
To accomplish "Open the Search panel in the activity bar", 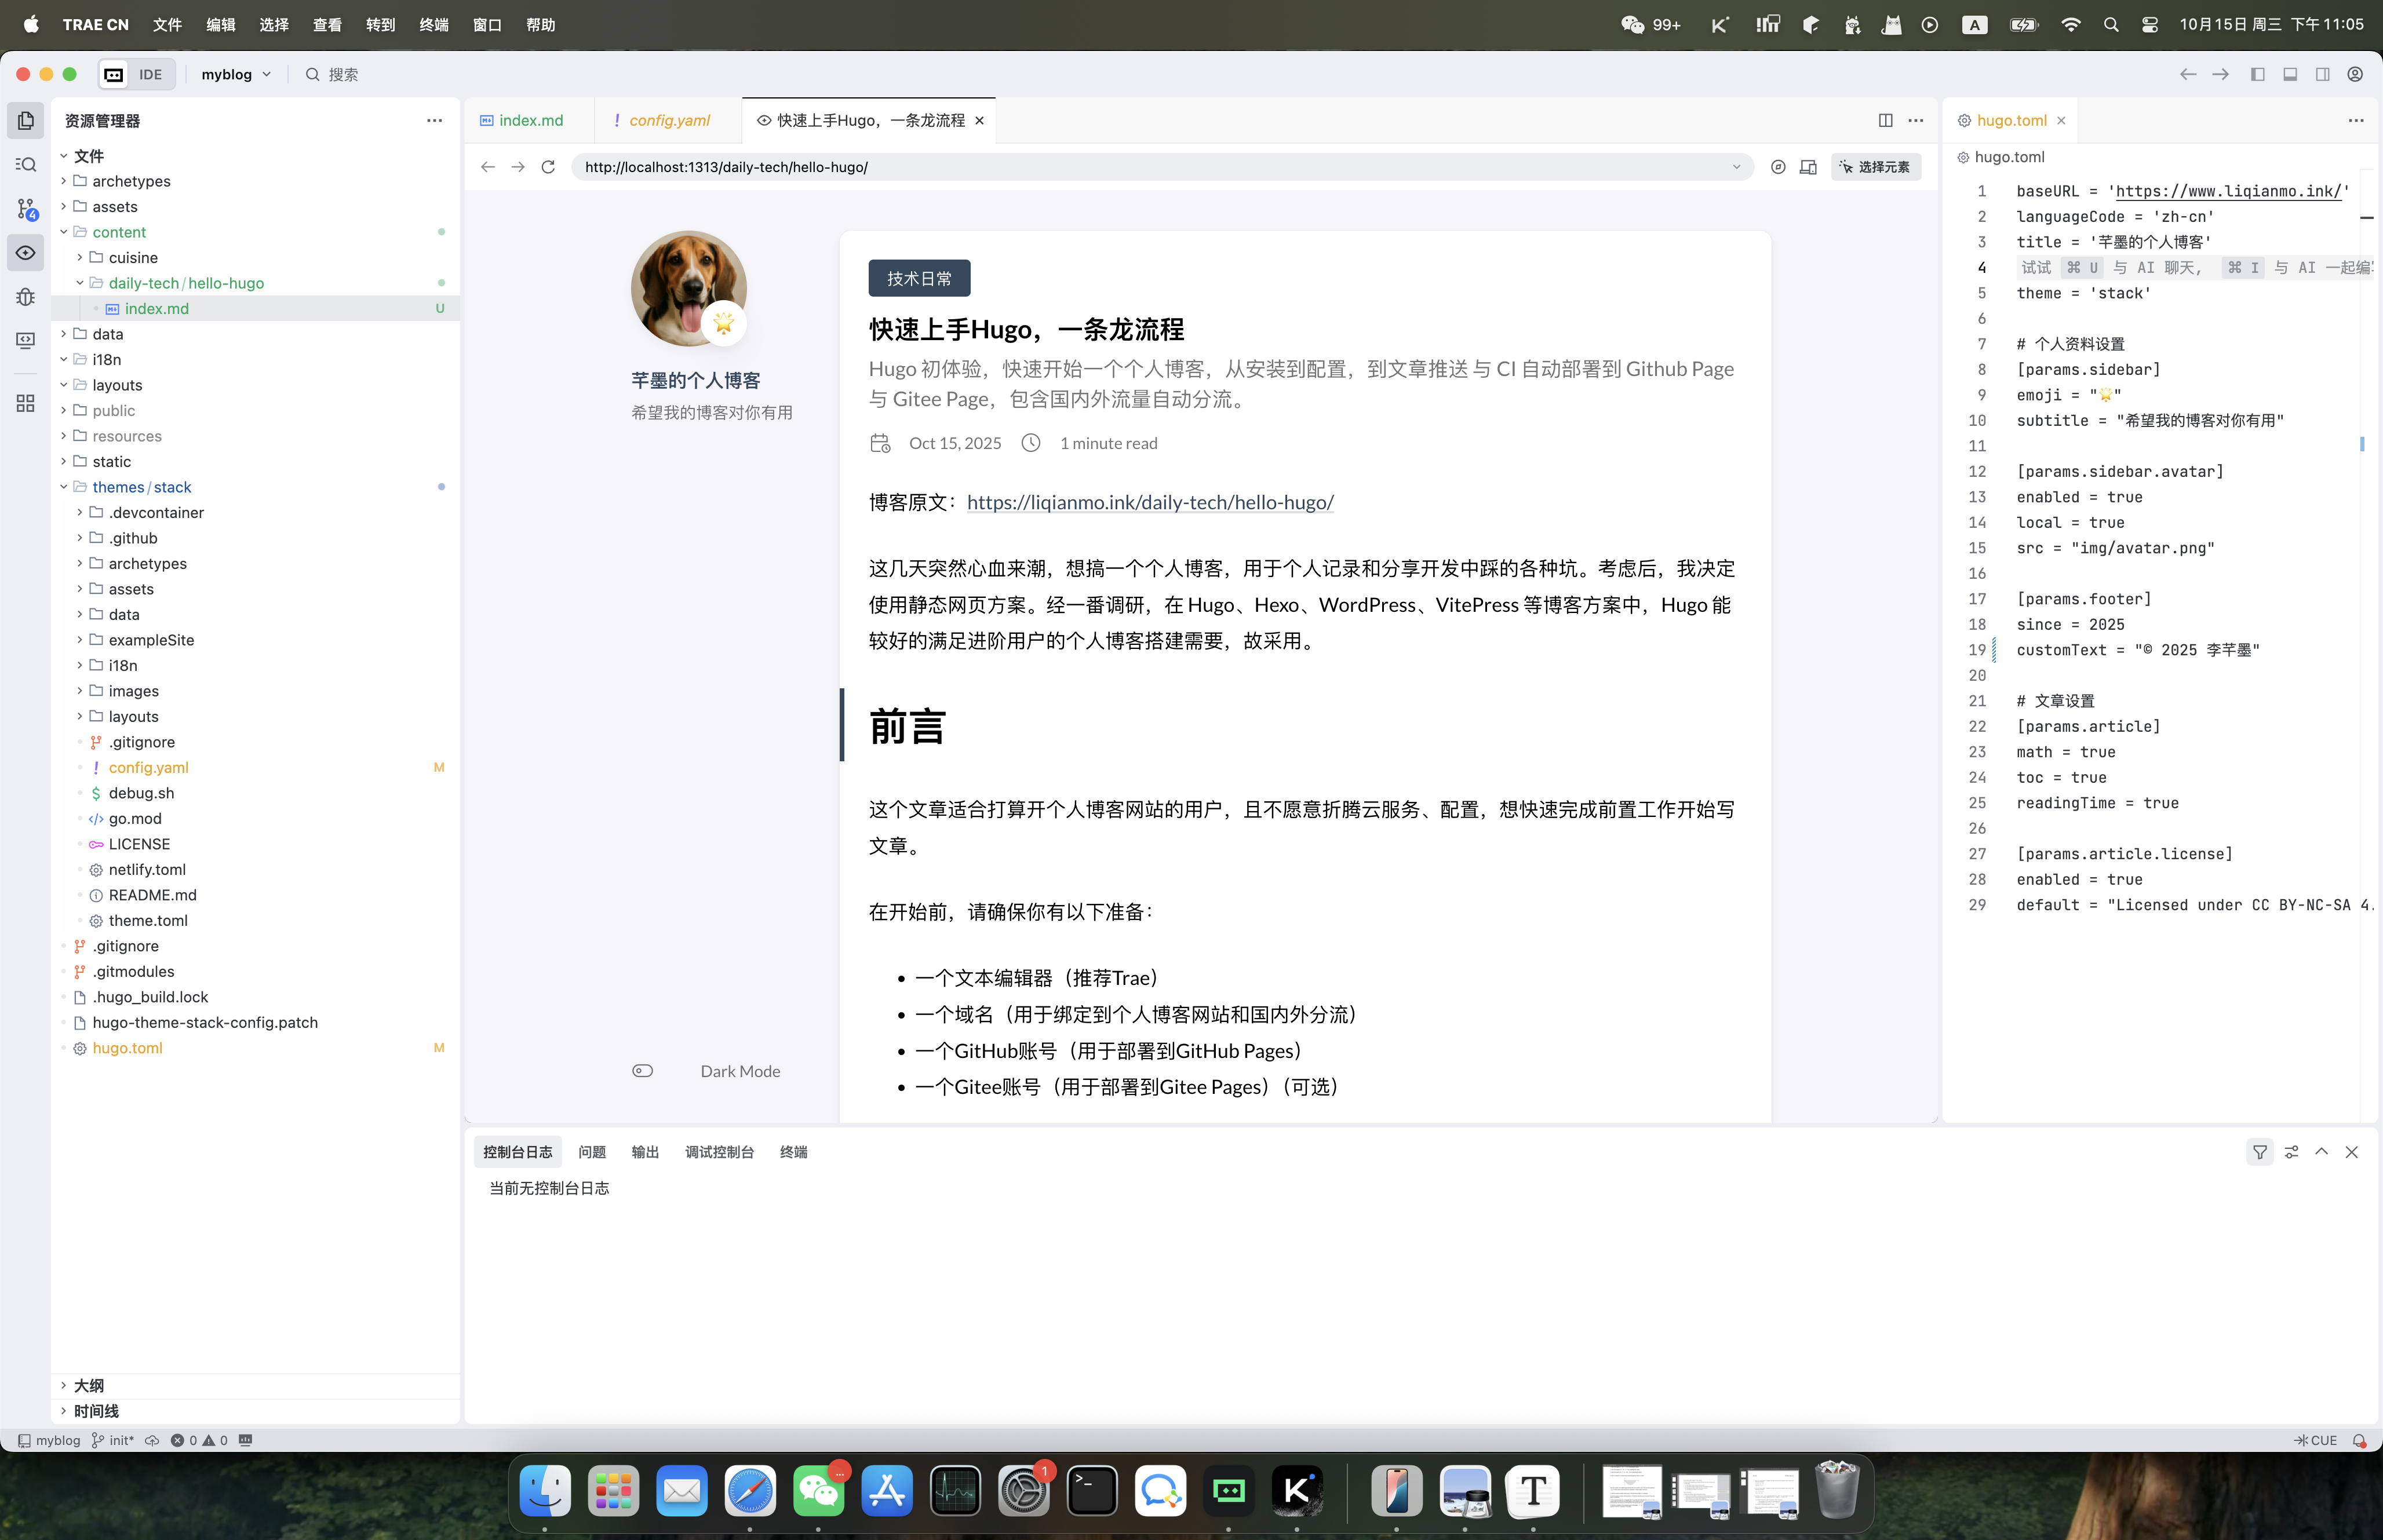I will 26,165.
